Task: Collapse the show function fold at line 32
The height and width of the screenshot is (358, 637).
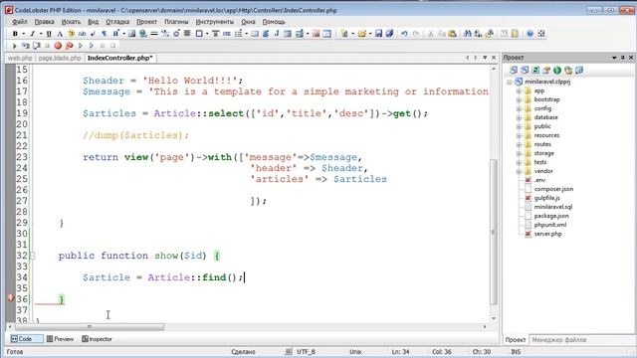Action: (x=33, y=256)
